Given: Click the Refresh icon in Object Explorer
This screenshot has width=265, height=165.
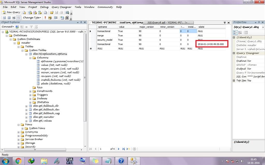Looking at the screenshot, I should coord(36,27).
